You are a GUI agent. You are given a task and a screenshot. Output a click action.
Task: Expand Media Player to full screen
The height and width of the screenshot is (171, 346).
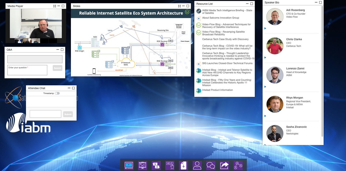[x=55, y=6]
